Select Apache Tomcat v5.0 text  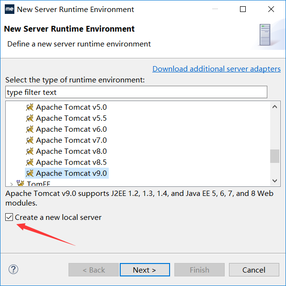pos(71,107)
